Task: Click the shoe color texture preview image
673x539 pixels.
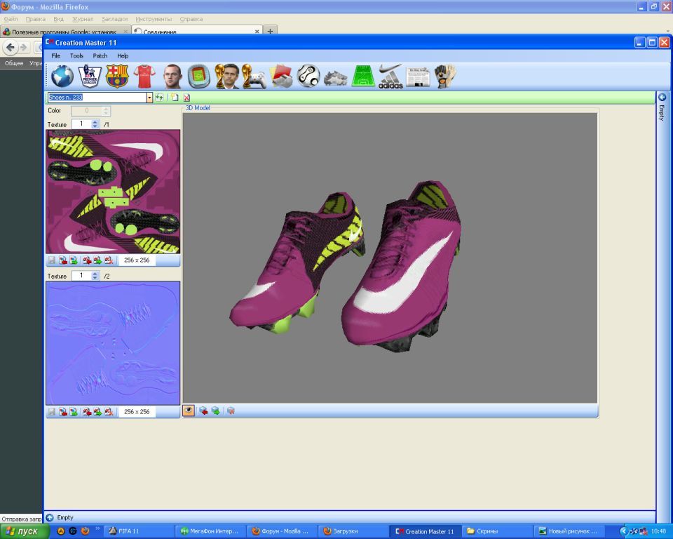Action: [113, 192]
